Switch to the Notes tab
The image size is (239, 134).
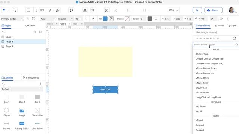pos(219,26)
